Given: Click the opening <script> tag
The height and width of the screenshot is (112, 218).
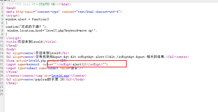Looking at the screenshot, I should point(13,16).
